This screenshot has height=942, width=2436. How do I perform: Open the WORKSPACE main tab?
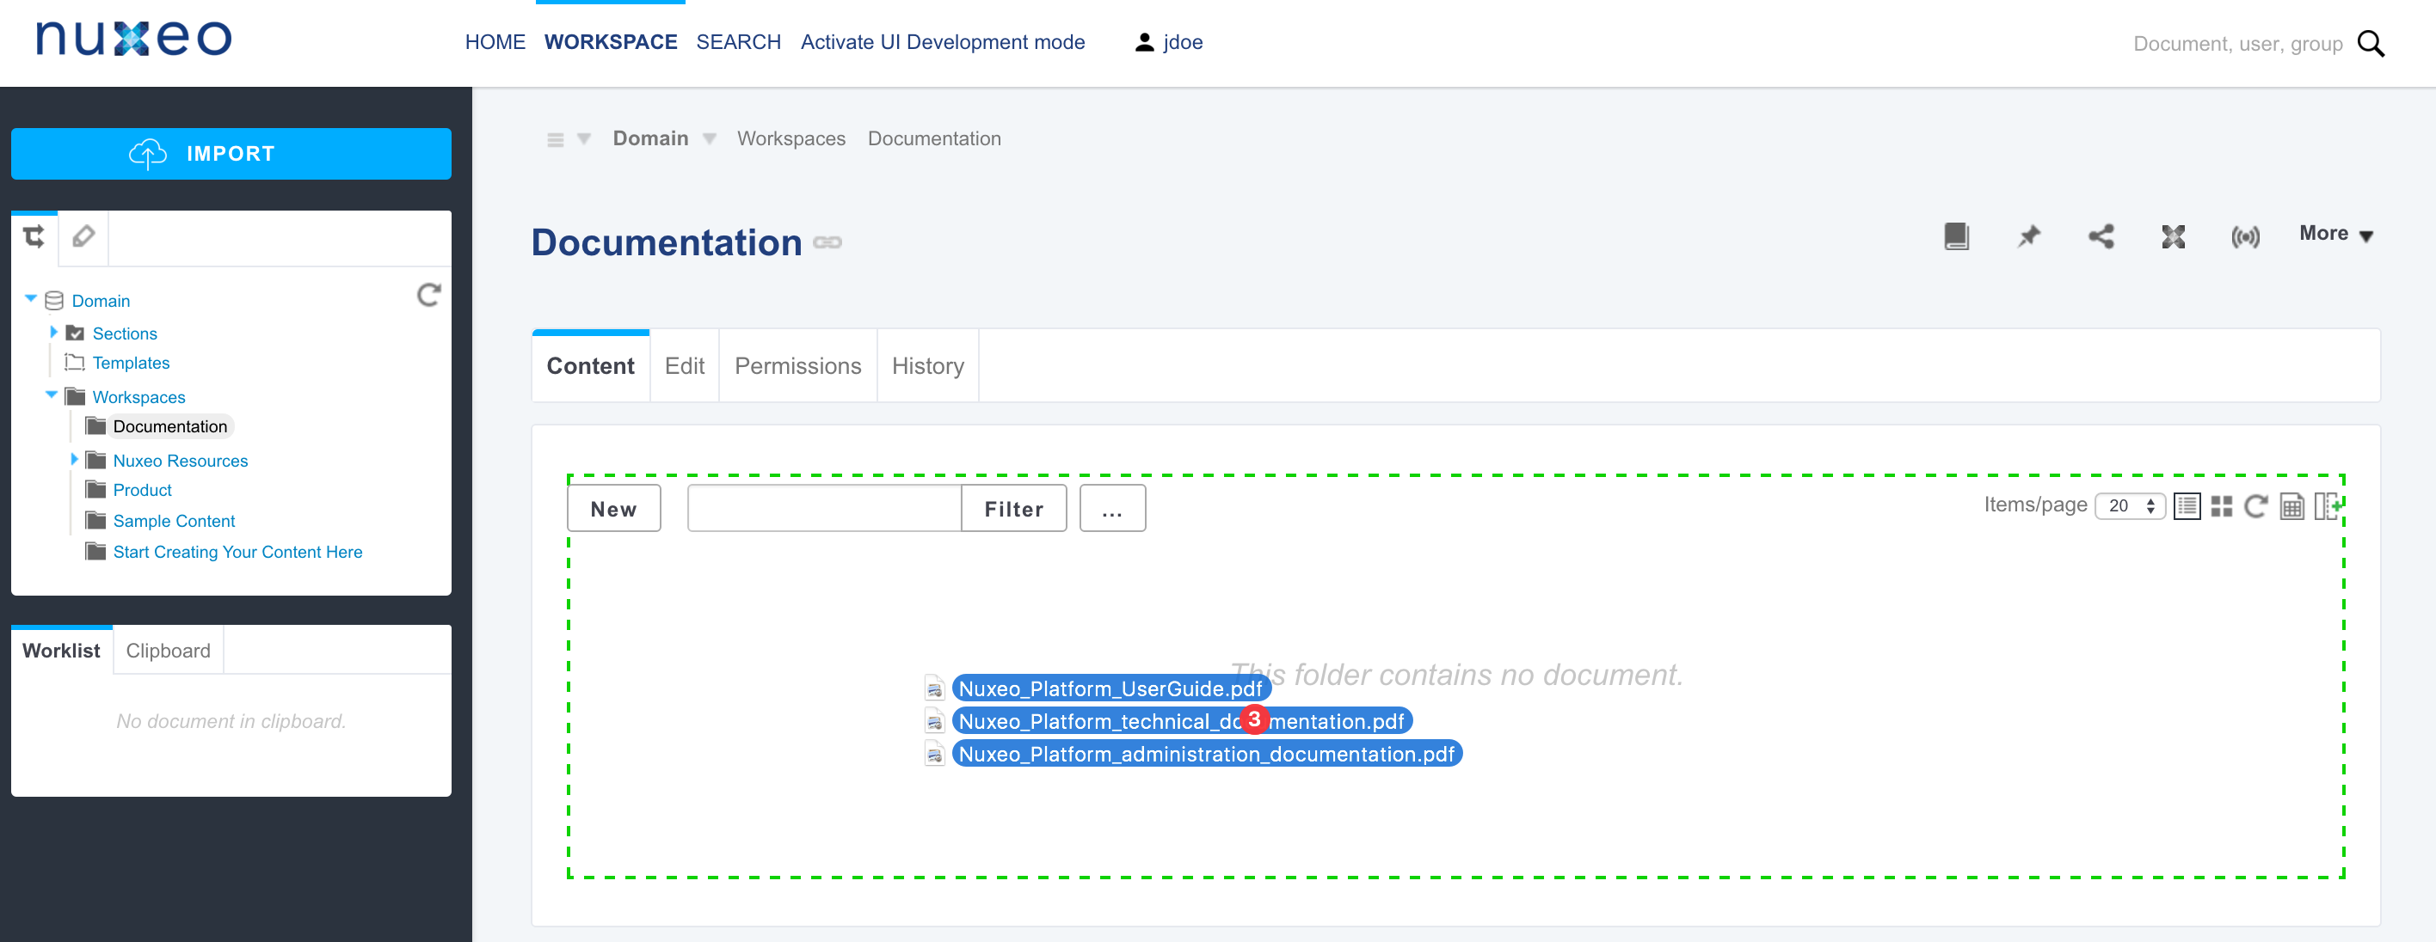[x=610, y=42]
